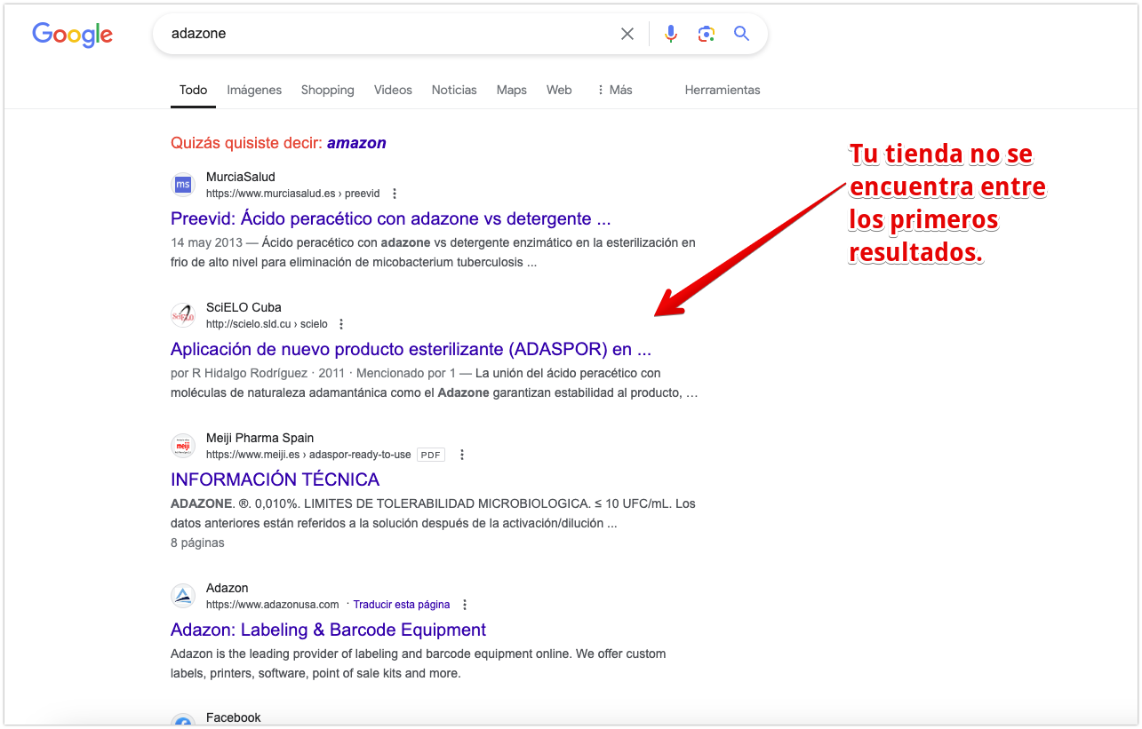Open SciELO Cuba site favicon
1142x729 pixels.
[x=183, y=315]
